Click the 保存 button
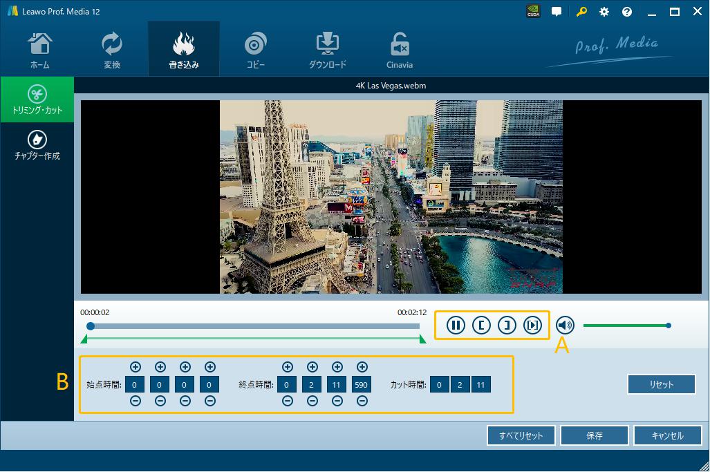The image size is (710, 472). (594, 435)
